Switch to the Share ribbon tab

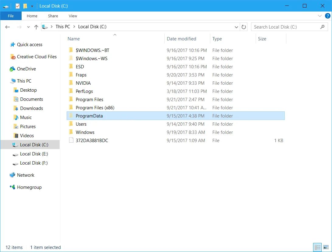[x=53, y=16]
